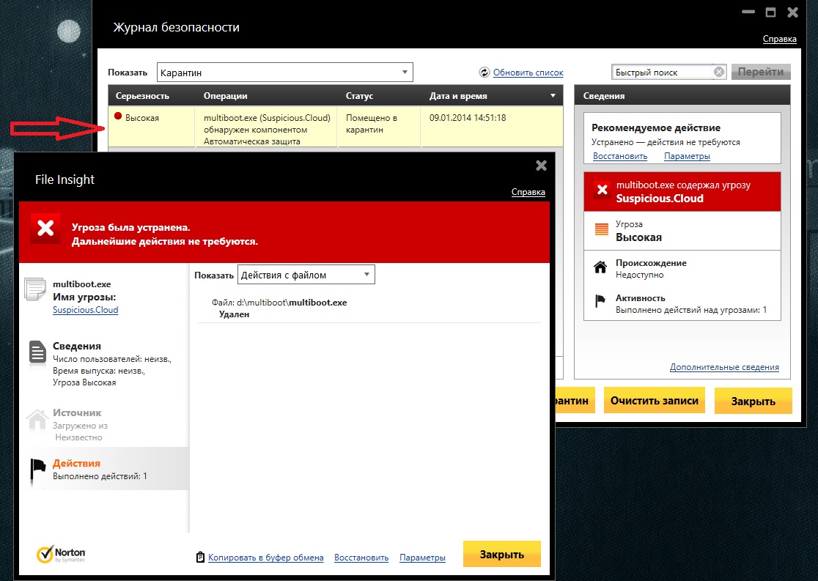Screen dimensions: 818x581
Task: Select the multiboot.exe quarantine log row
Action: (x=336, y=127)
